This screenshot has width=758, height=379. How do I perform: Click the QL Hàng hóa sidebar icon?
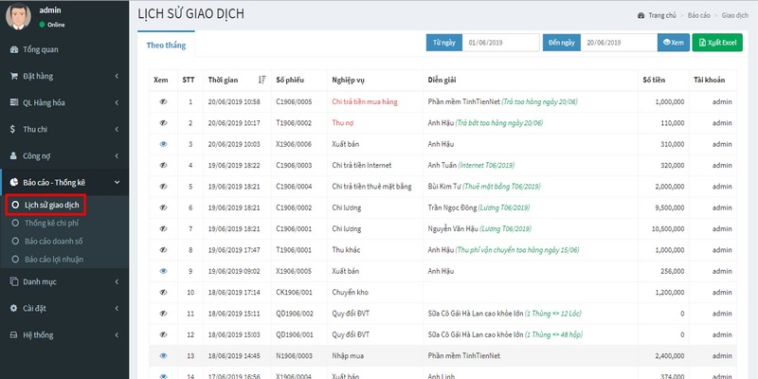[13, 102]
